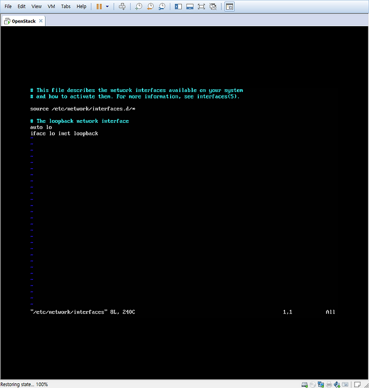Revert the VM to its snapshot
The image size is (369, 388).
pos(150,7)
